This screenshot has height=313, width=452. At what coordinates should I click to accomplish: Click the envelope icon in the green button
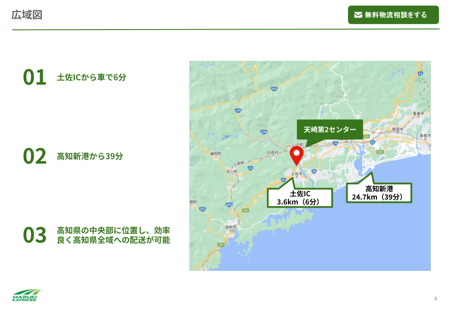point(358,15)
